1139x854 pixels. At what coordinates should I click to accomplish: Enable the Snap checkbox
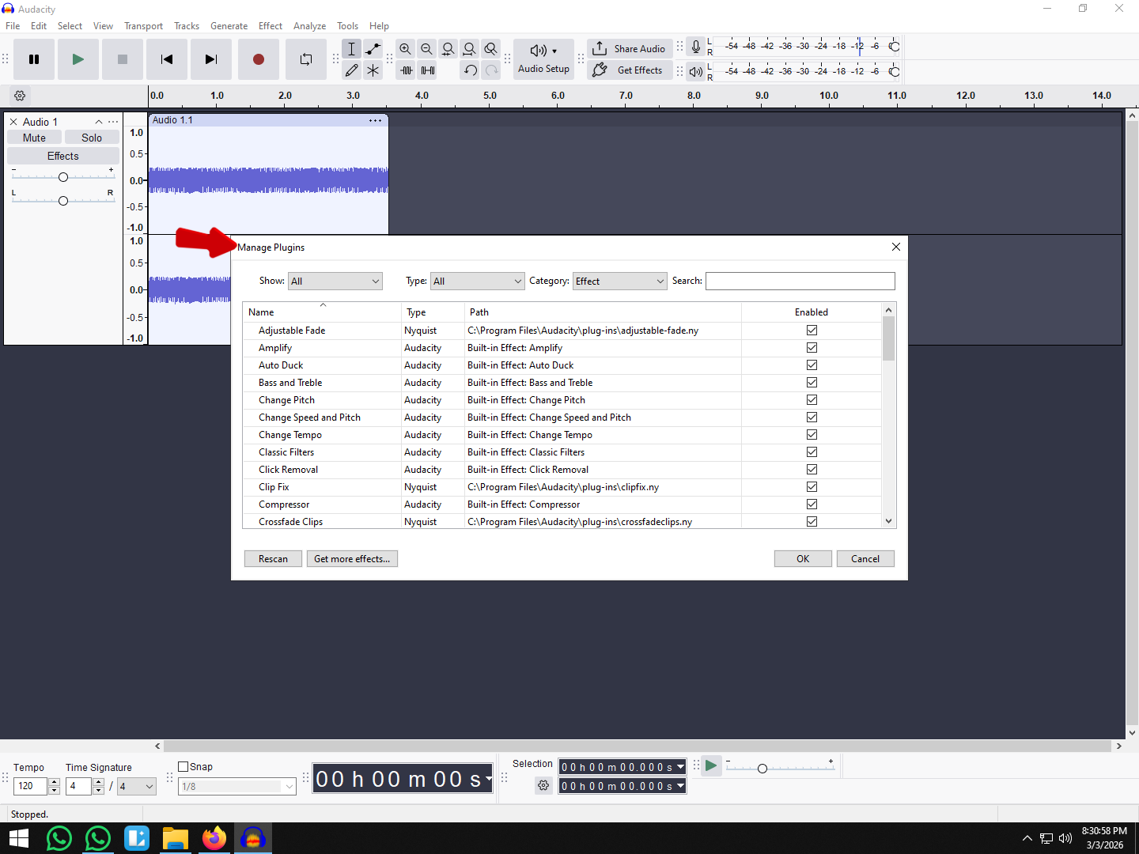pyautogui.click(x=184, y=766)
